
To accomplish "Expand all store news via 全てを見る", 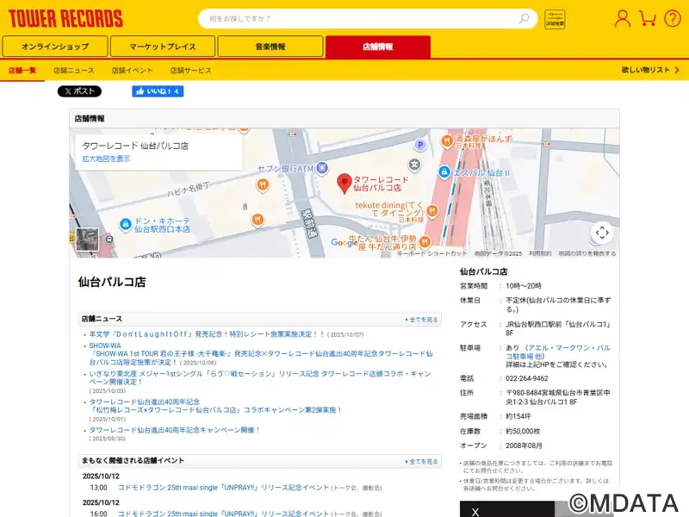I will (x=422, y=320).
